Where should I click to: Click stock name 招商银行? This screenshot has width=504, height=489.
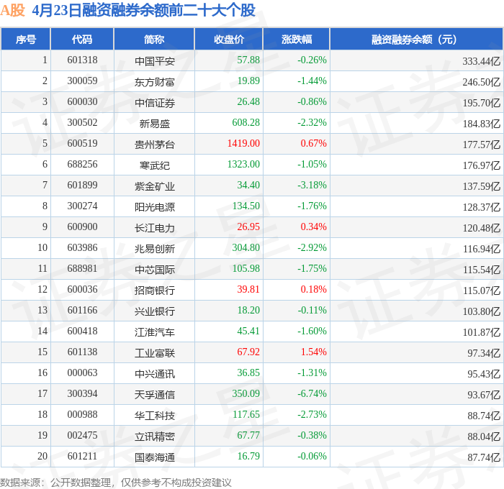coord(155,291)
